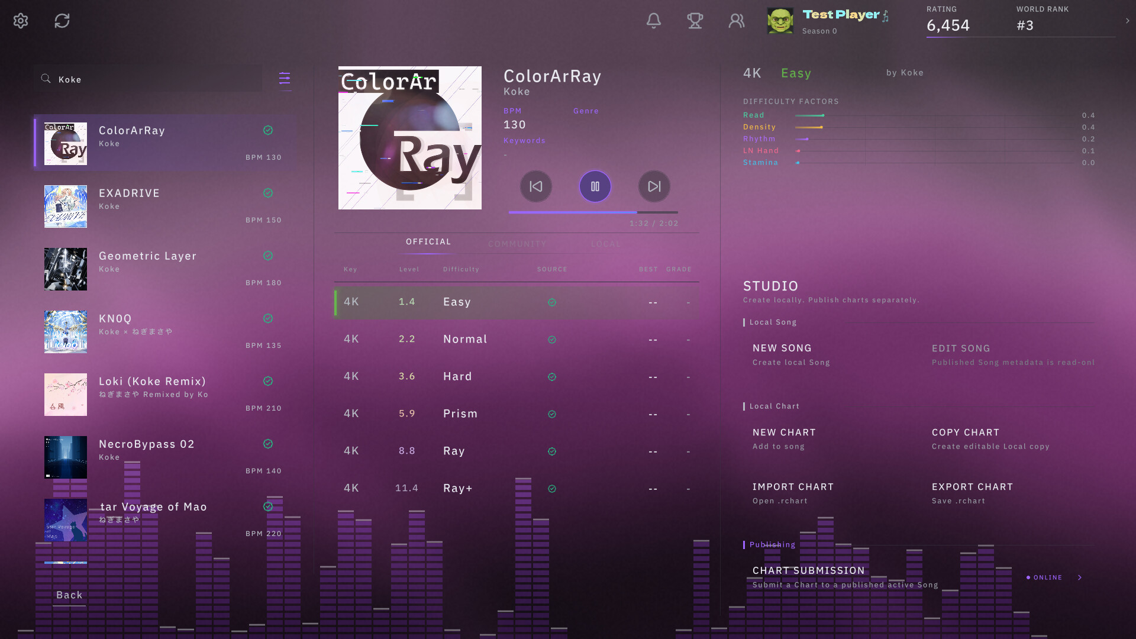Click the ColorArRay large cover art
The image size is (1136, 639).
(x=410, y=138)
